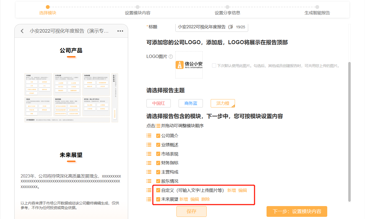Image resolution: width=365 pixels, height=219 pixels.
Task: Click the 信公小安 logo upload image
Action: tap(189, 65)
